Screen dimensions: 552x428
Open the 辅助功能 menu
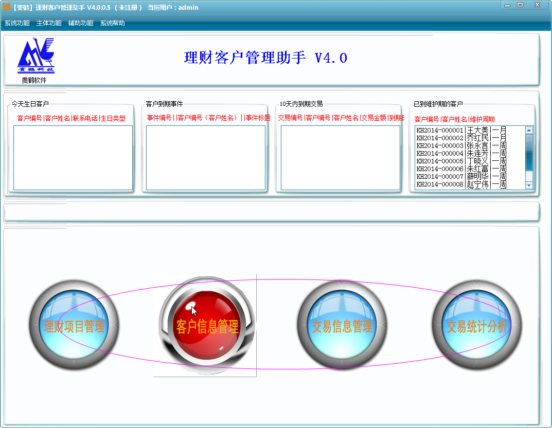point(81,23)
